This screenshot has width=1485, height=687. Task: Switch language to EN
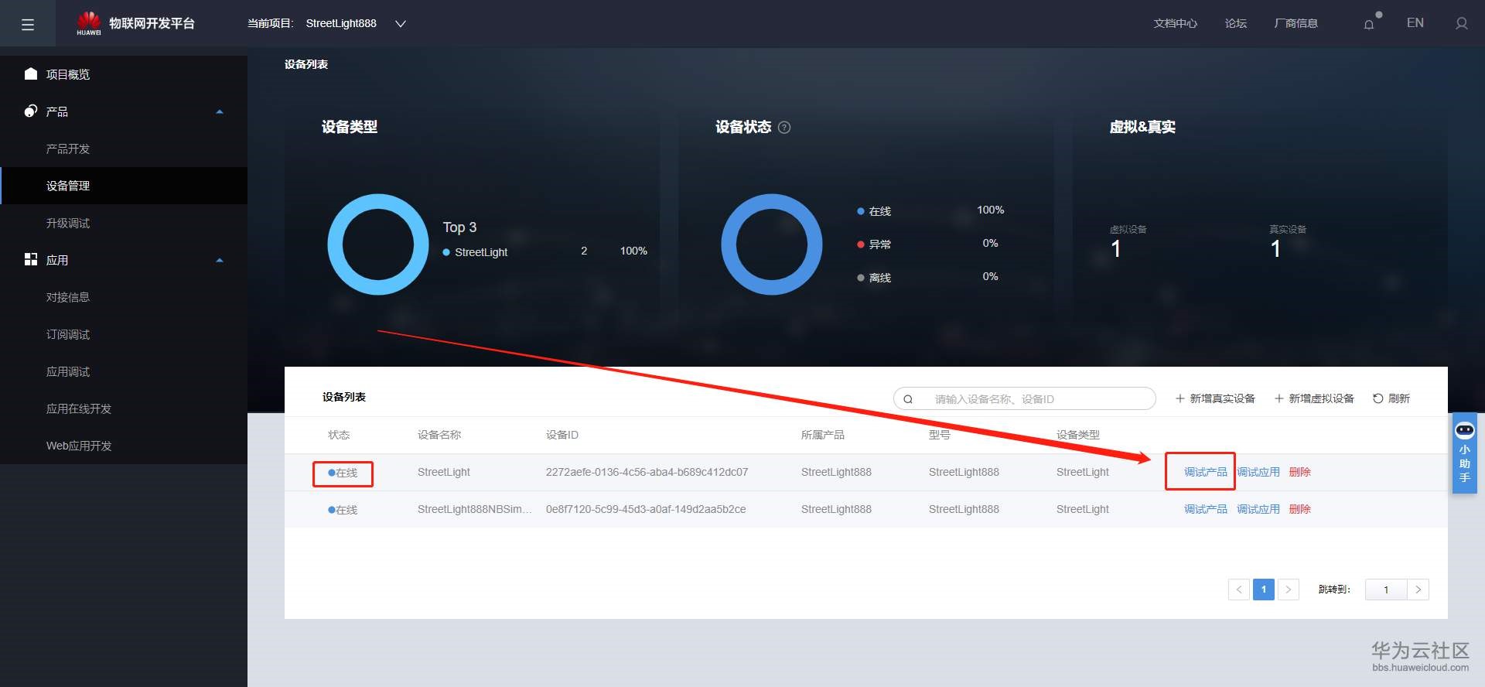1415,23
